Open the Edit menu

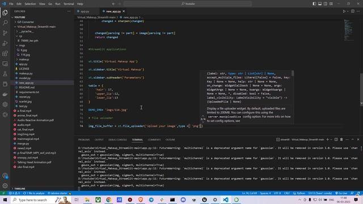tap(19, 4)
